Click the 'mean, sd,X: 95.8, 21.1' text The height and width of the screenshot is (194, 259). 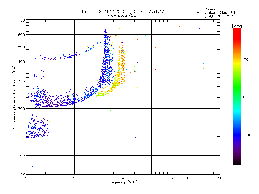[x=215, y=16]
